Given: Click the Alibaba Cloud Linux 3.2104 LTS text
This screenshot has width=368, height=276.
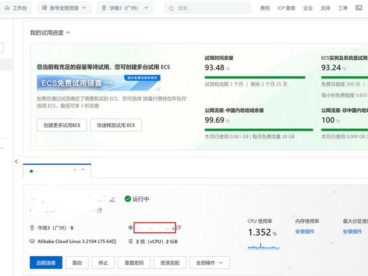Looking at the screenshot, I should (77, 241).
